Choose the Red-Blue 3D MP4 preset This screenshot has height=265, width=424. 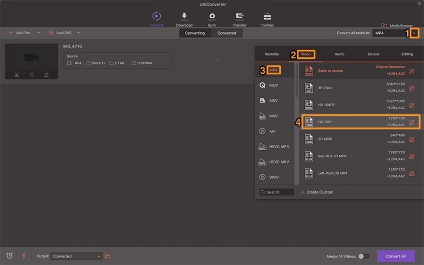pyautogui.click(x=361, y=156)
